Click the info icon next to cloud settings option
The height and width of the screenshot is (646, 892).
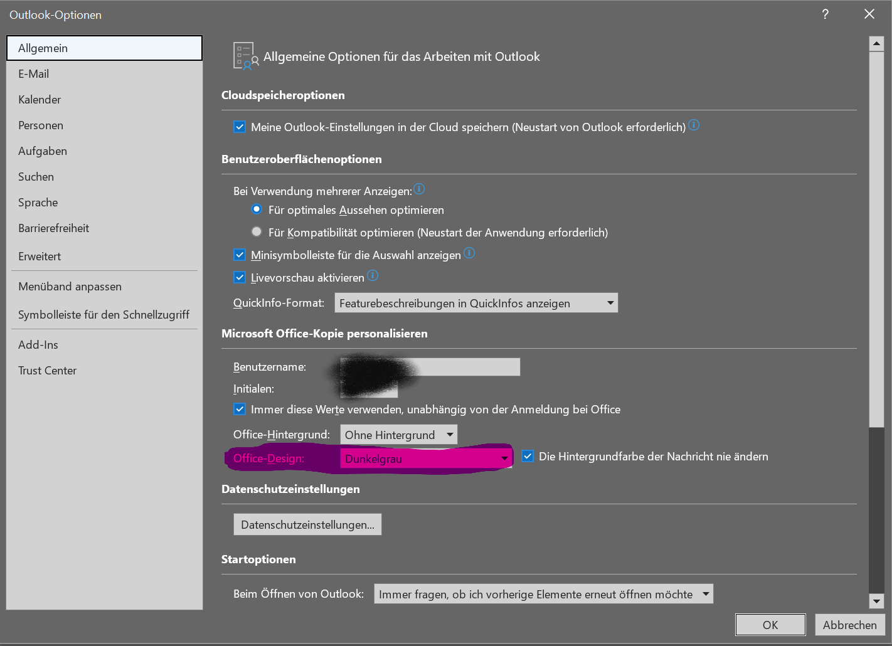[x=694, y=125]
